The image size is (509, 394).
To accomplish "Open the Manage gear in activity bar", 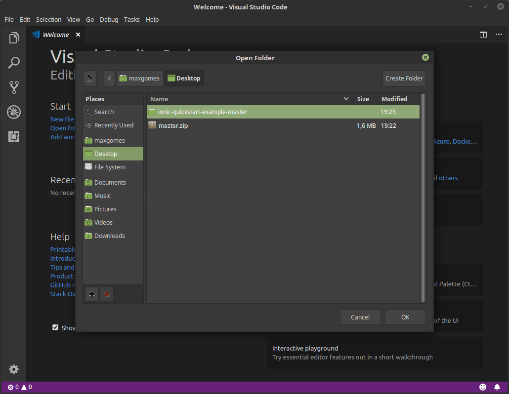I will point(14,369).
